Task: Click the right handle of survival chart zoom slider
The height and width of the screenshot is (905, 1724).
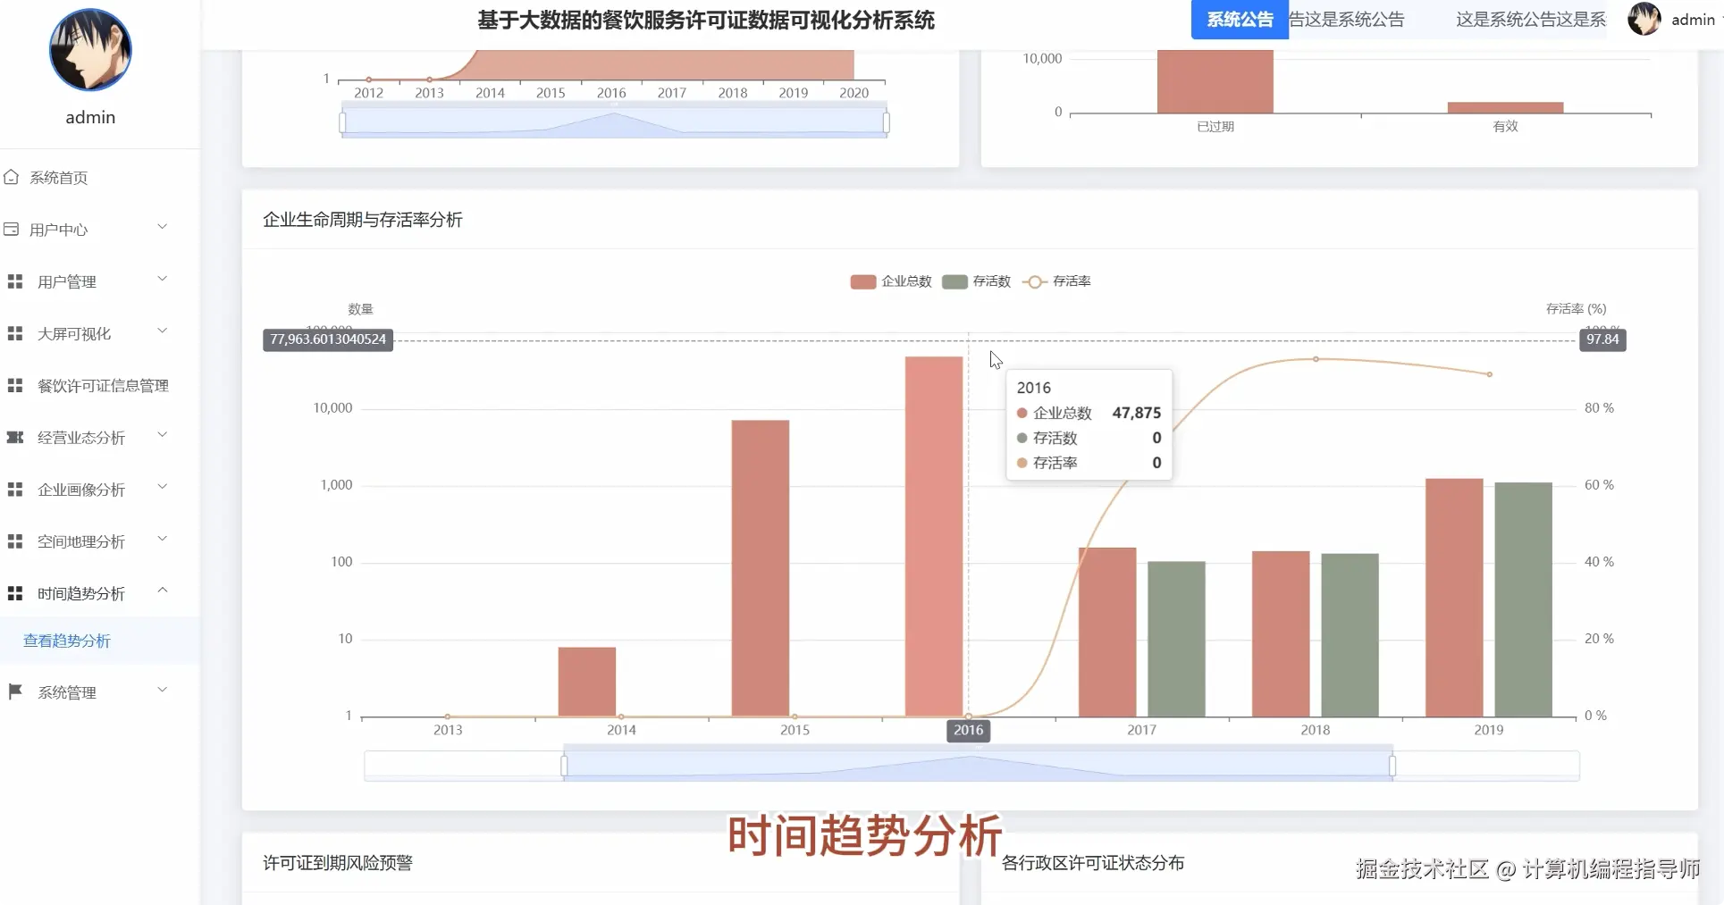Action: click(1392, 766)
